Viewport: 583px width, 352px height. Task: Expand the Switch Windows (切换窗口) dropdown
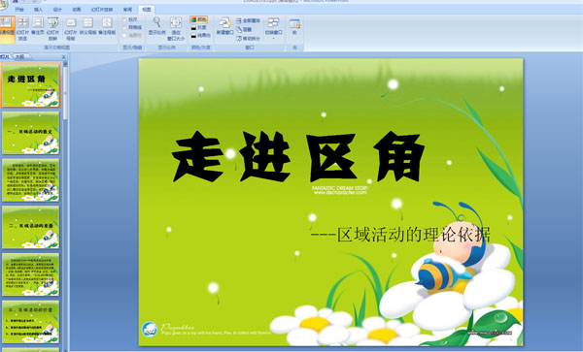(x=273, y=28)
